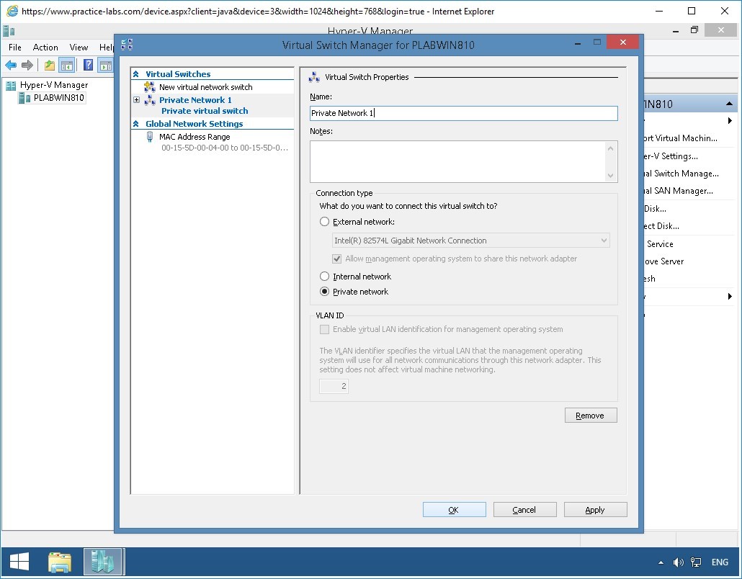Click the Export list toolbar icon
742x579 pixels.
(x=48, y=65)
